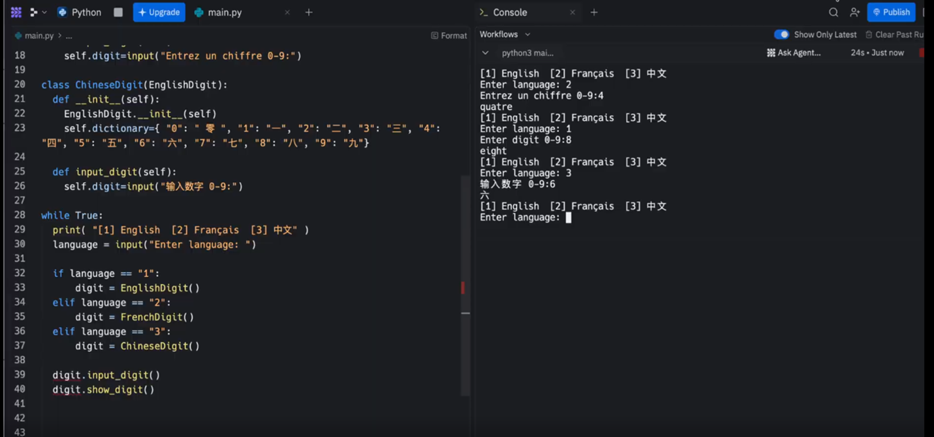Open new tab in editor pane
Viewport: 934px width, 437px height.
[309, 12]
